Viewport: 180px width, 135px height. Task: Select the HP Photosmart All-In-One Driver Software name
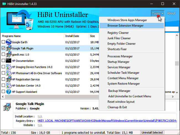[x=37, y=73]
